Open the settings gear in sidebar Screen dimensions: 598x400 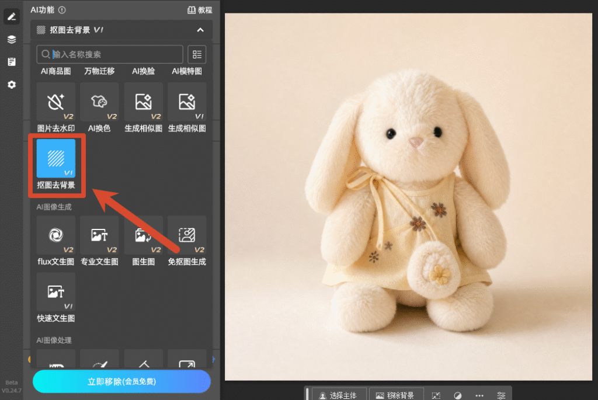point(12,85)
